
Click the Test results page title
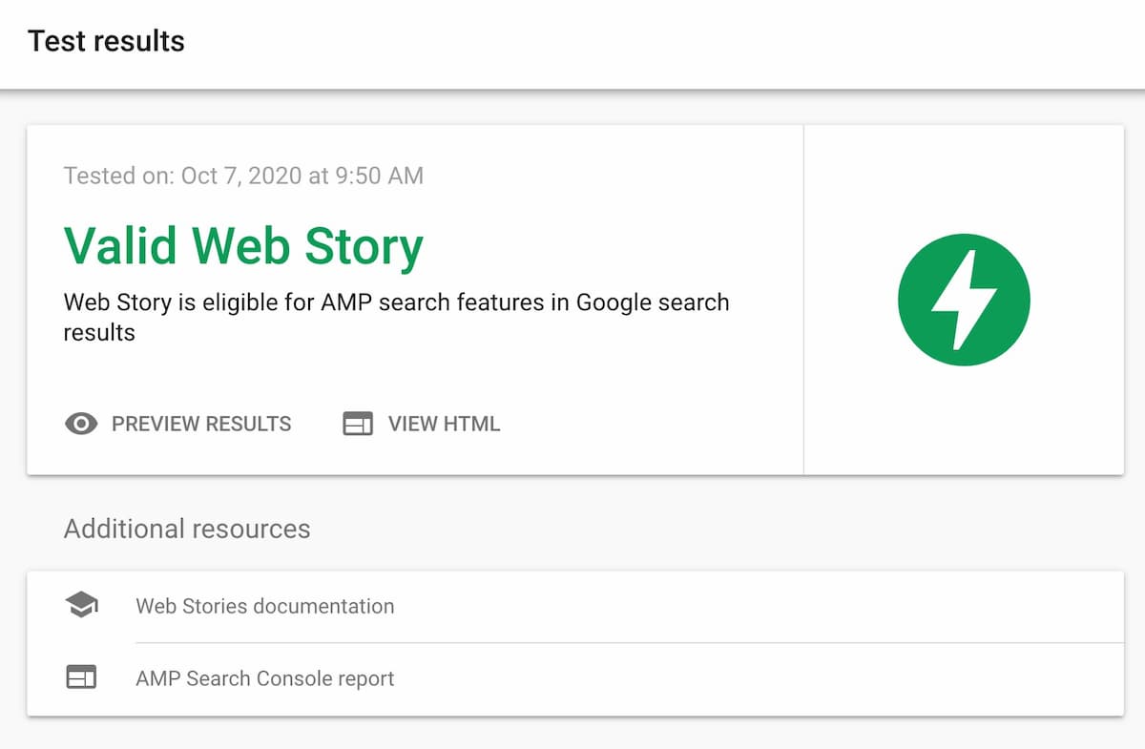pos(107,40)
